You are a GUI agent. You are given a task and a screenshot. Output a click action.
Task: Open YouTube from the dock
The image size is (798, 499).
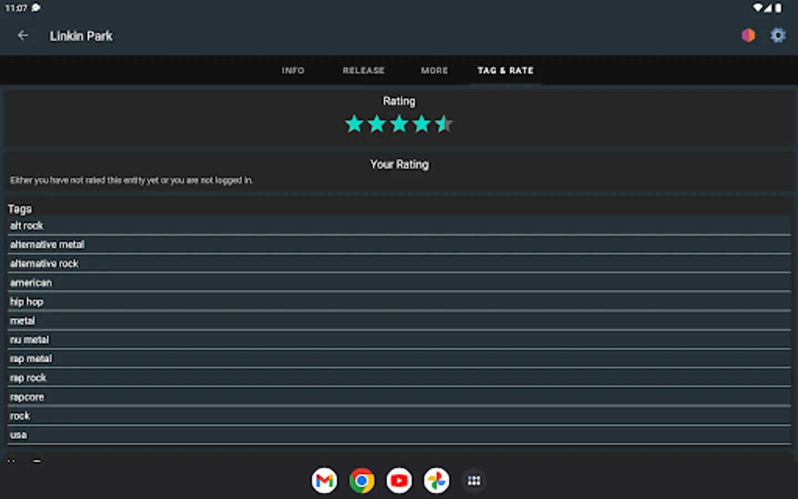pyautogui.click(x=399, y=481)
